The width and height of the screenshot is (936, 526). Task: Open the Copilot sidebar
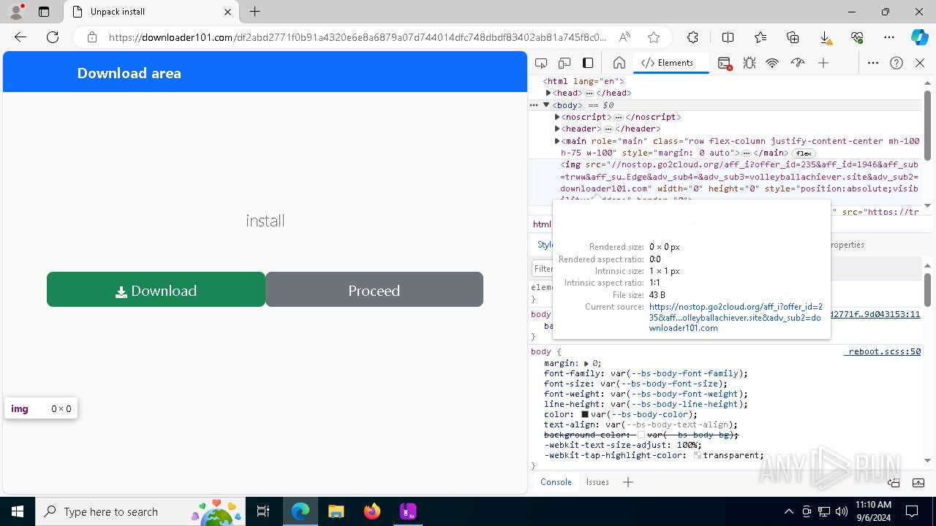(x=919, y=37)
